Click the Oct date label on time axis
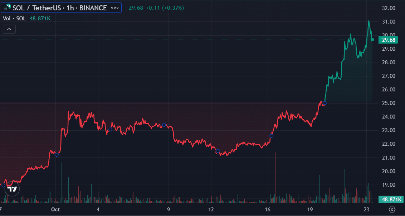Viewport: 405px width, 216px height. [55, 209]
